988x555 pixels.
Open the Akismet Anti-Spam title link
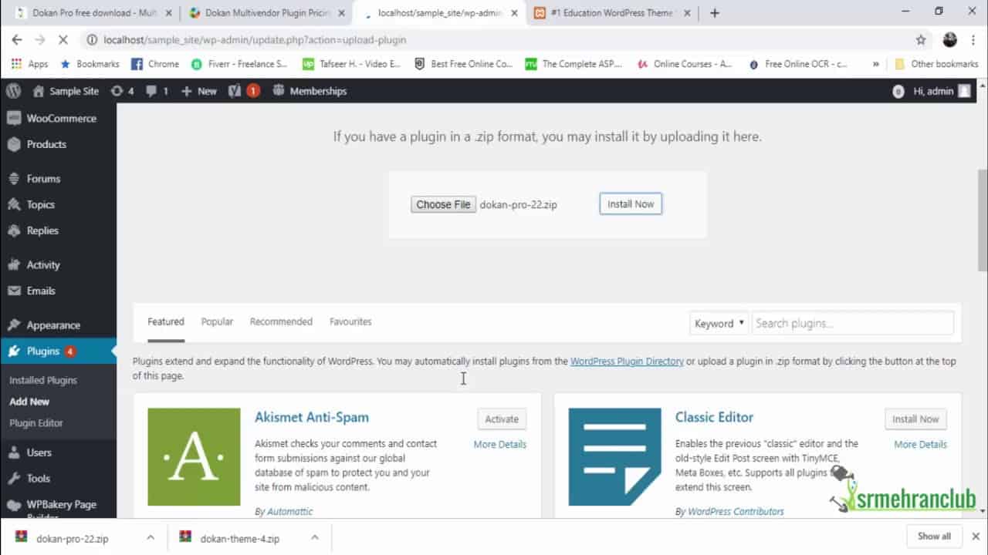(312, 417)
